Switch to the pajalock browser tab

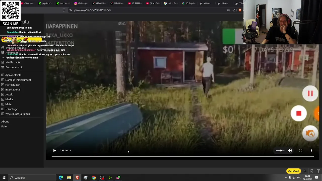point(45,3)
